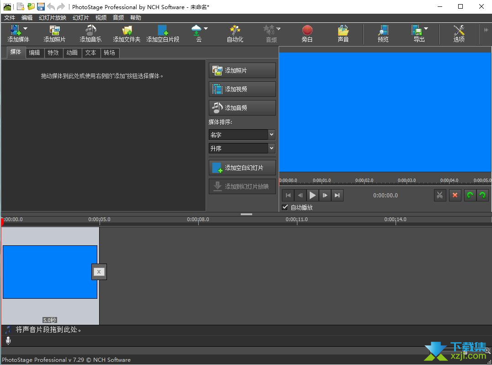
Task: Click the 旁白 record narration icon
Action: click(307, 33)
